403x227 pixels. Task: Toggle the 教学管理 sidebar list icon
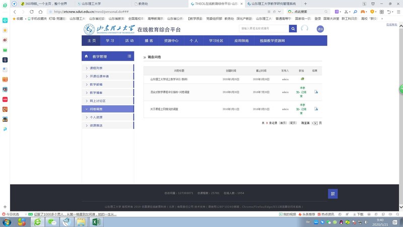pyautogui.click(x=129, y=56)
